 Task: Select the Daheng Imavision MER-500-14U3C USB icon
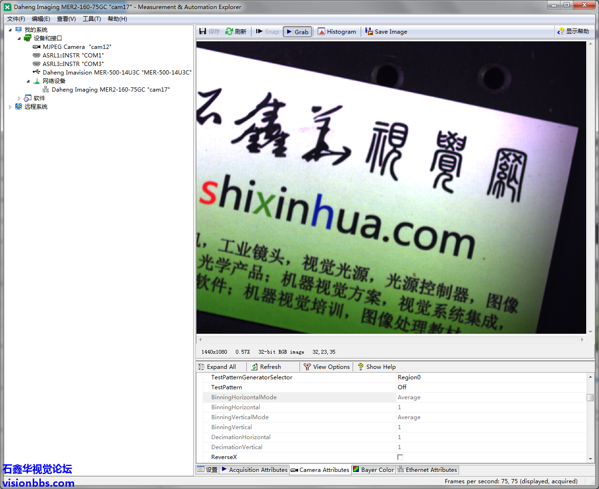pyautogui.click(x=37, y=72)
